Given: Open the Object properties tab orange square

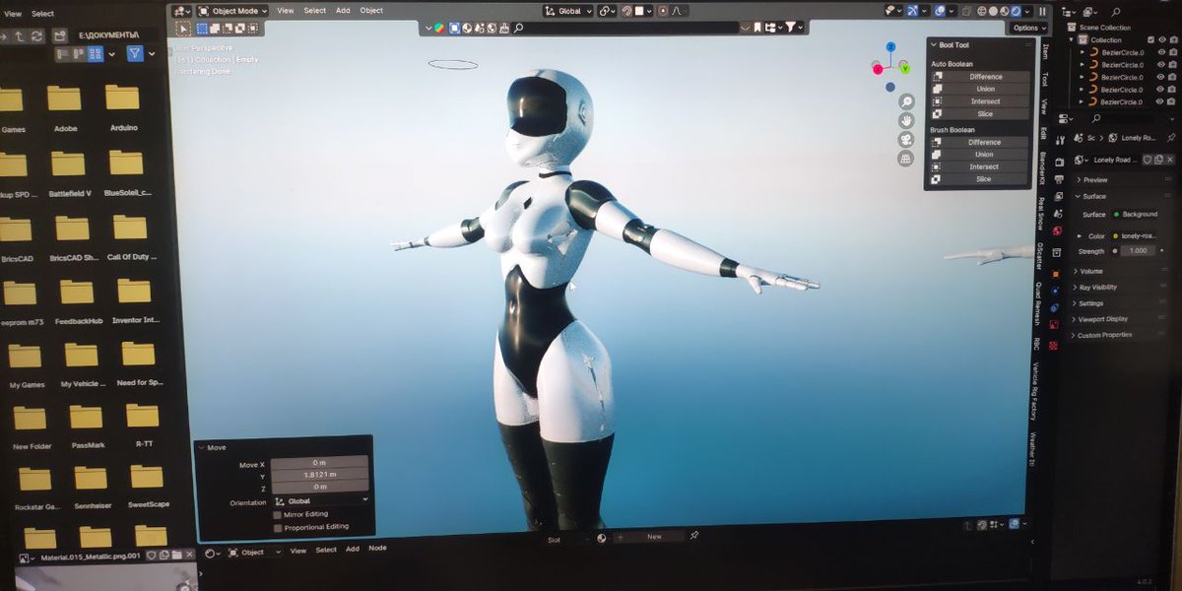Looking at the screenshot, I should (1056, 274).
